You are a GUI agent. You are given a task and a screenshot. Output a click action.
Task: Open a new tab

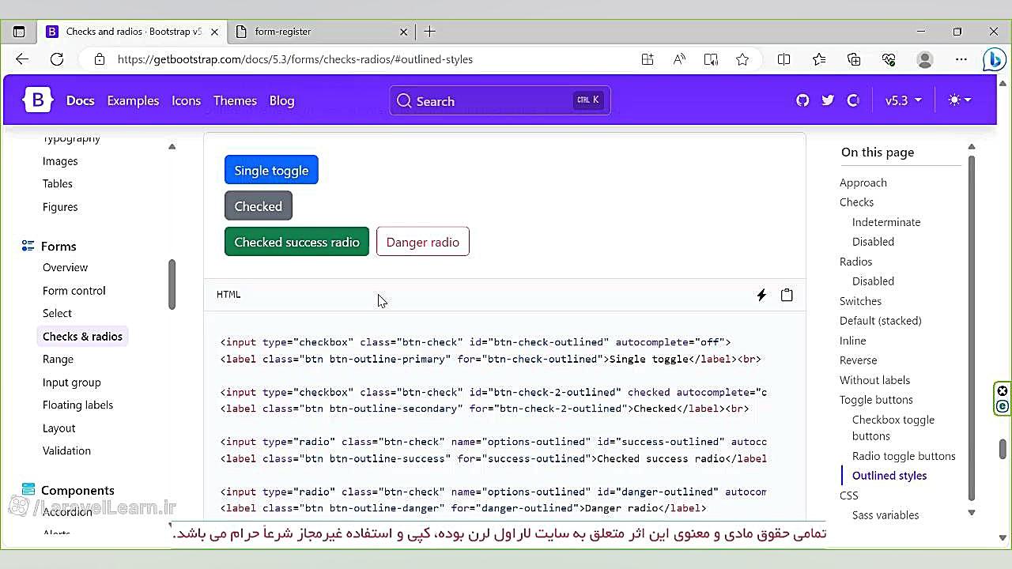click(430, 32)
